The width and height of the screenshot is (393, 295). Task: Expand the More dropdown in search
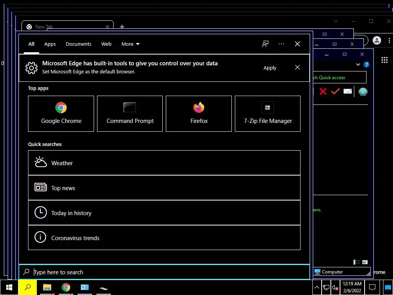130,44
